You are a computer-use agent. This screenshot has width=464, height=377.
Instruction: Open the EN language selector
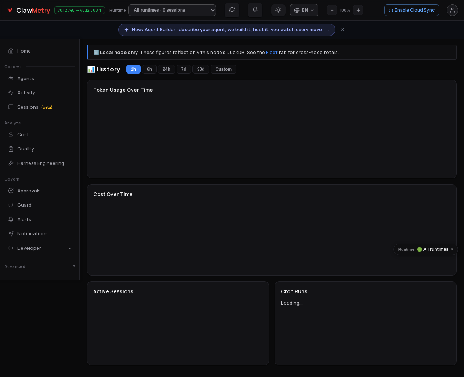click(x=304, y=10)
